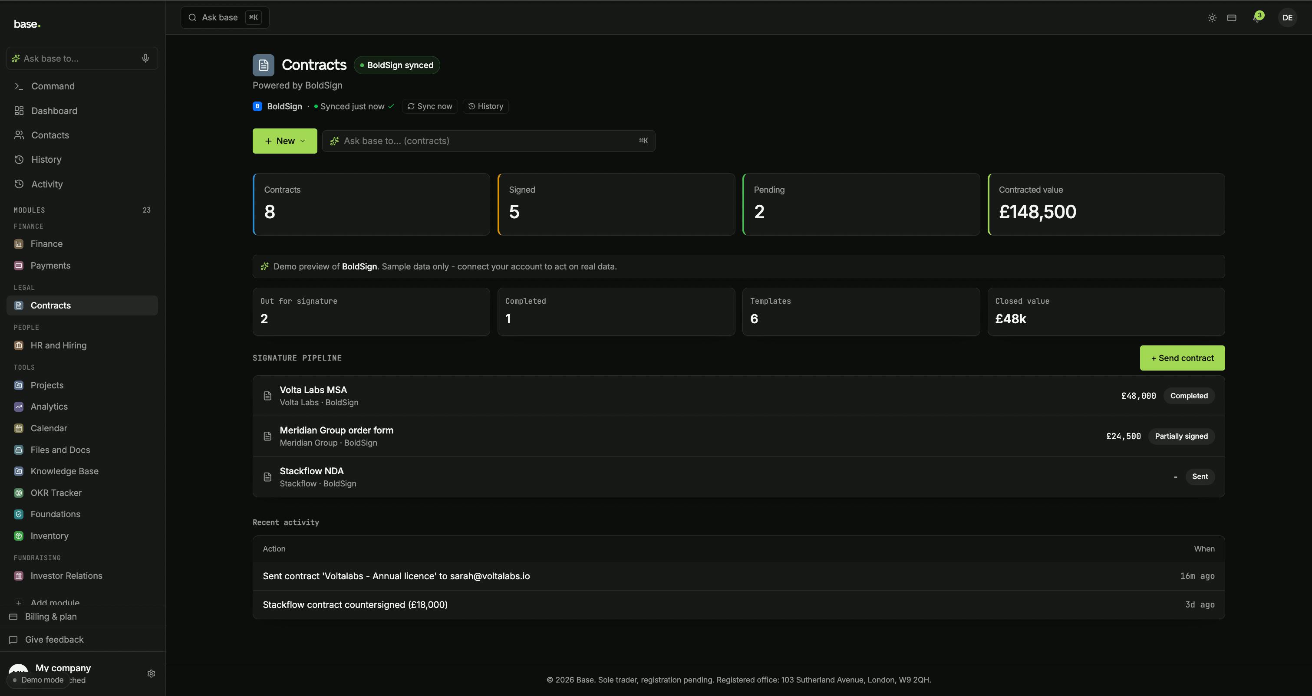Click the Calendar module icon

click(19, 428)
